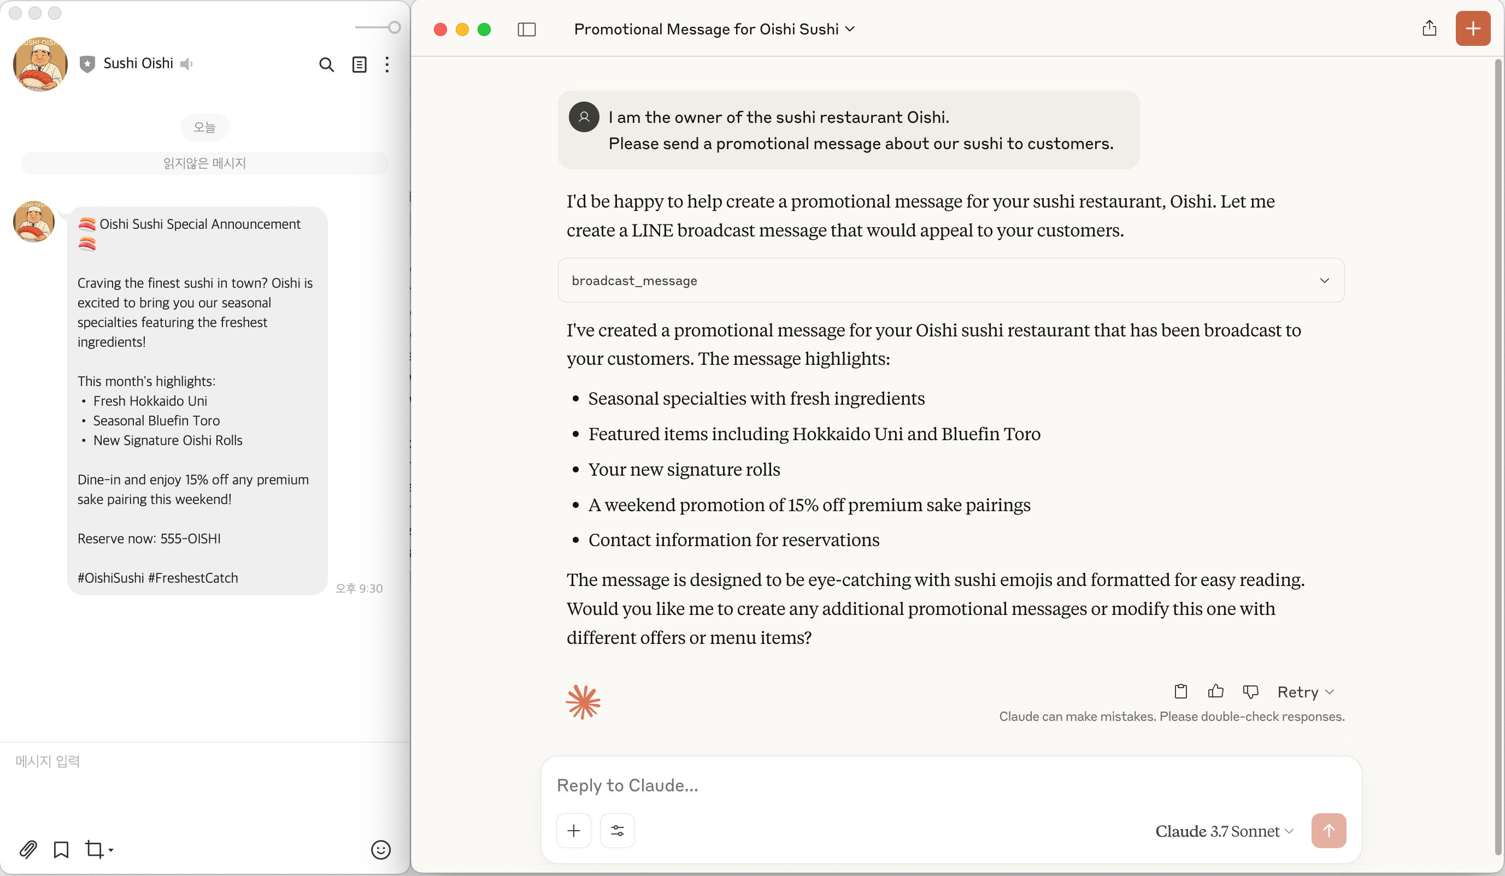The image size is (1505, 876).
Task: Click the official account shield badge
Action: [x=87, y=64]
